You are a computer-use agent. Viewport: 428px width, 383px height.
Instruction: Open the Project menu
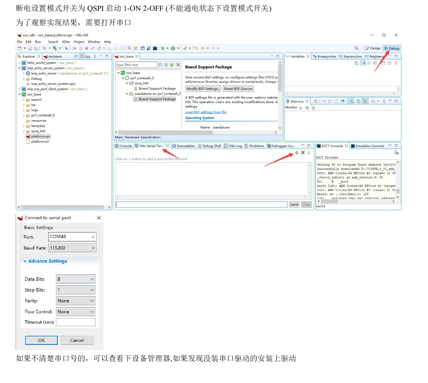click(x=79, y=42)
